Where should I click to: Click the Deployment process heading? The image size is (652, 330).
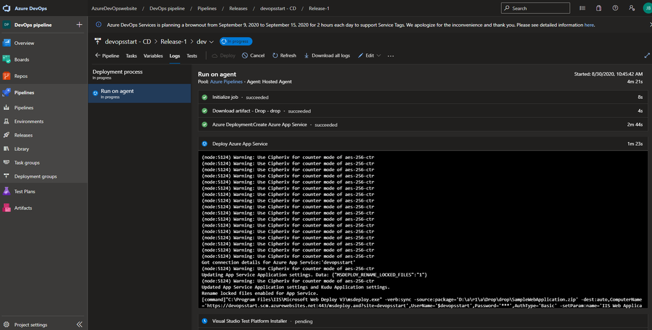pos(117,72)
